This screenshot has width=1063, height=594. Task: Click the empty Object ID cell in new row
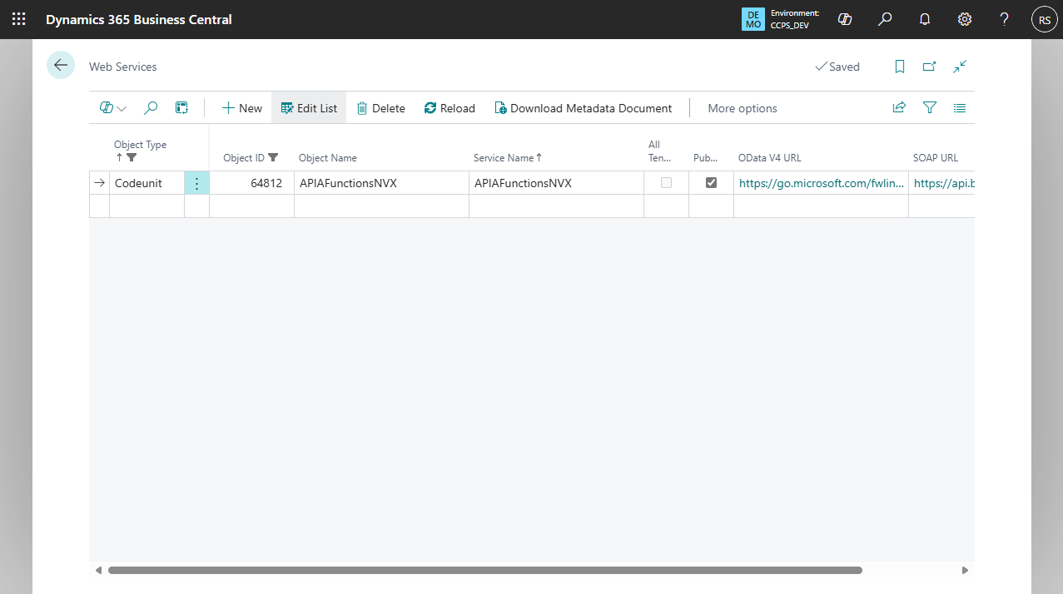click(251, 206)
